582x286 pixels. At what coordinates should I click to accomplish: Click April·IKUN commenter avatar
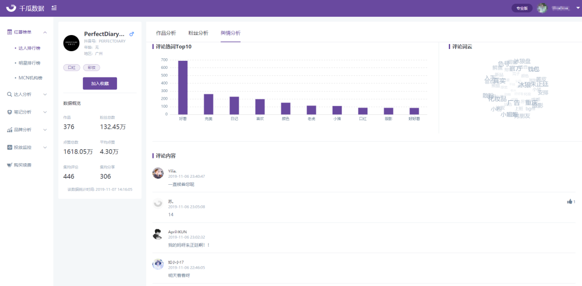click(158, 234)
